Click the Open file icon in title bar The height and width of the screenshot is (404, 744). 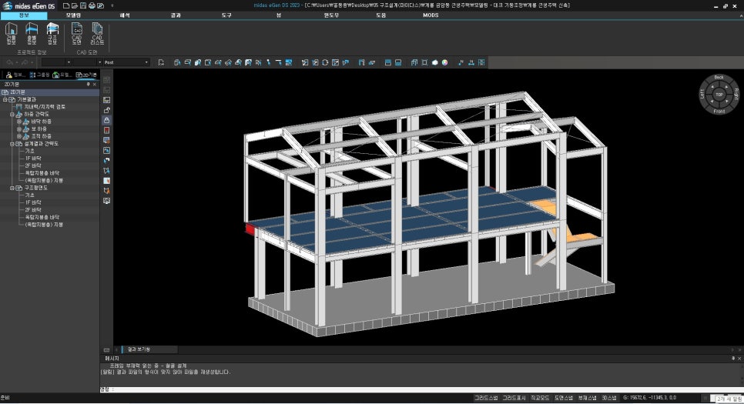(75, 5)
